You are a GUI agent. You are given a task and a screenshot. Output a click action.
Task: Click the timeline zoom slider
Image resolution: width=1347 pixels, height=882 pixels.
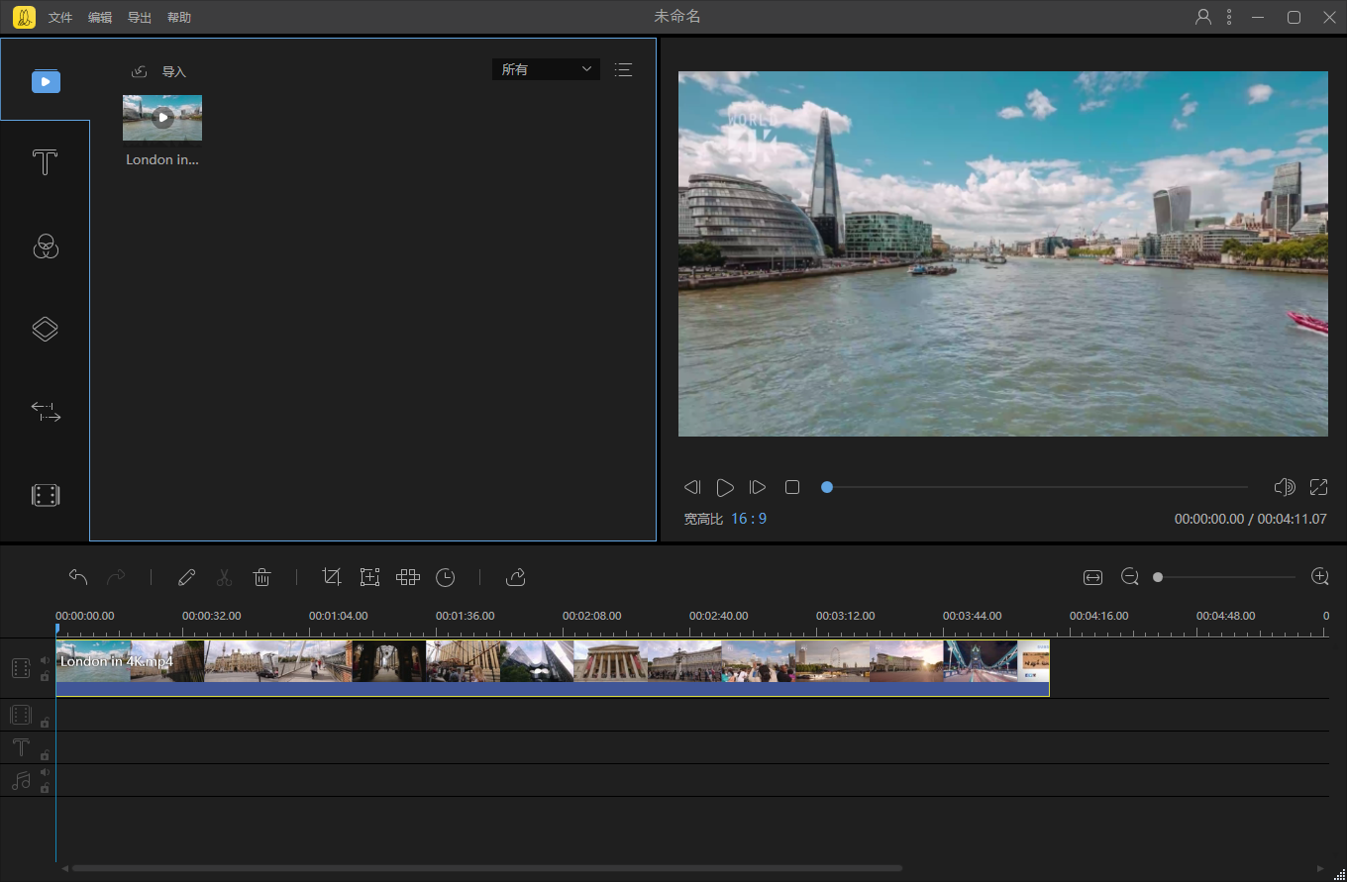(1226, 577)
